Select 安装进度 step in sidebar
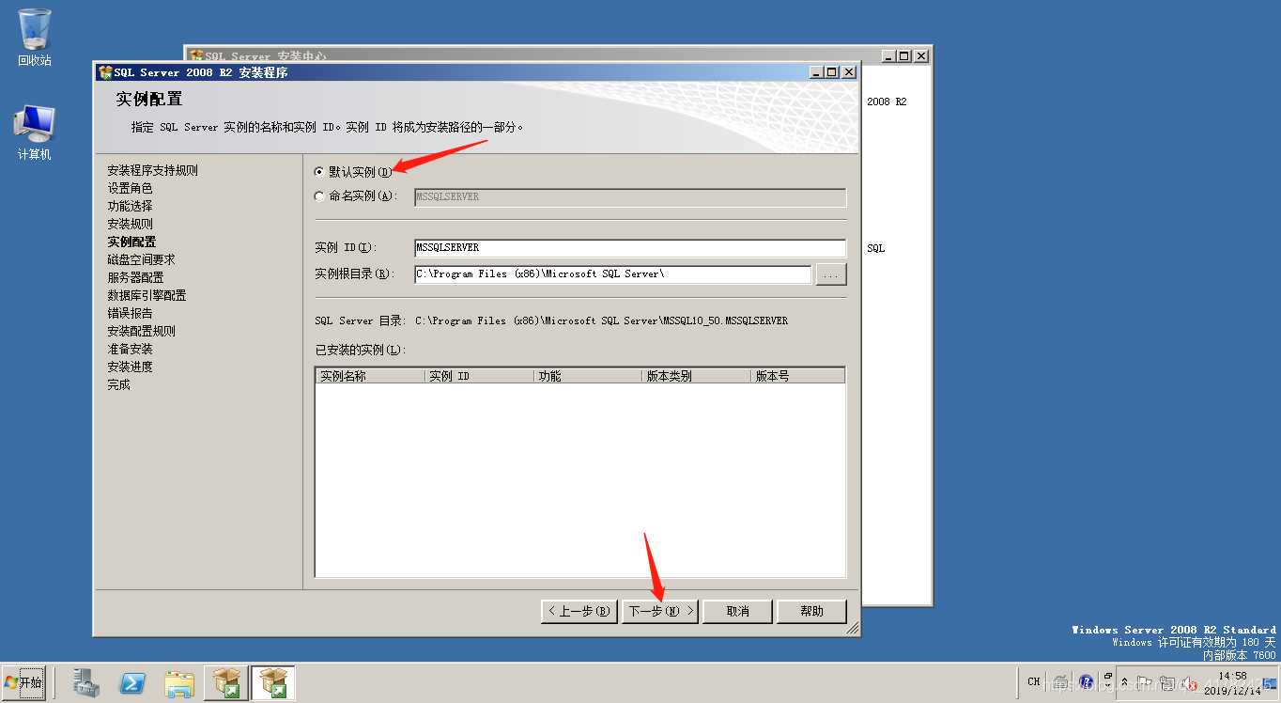 pyautogui.click(x=130, y=367)
